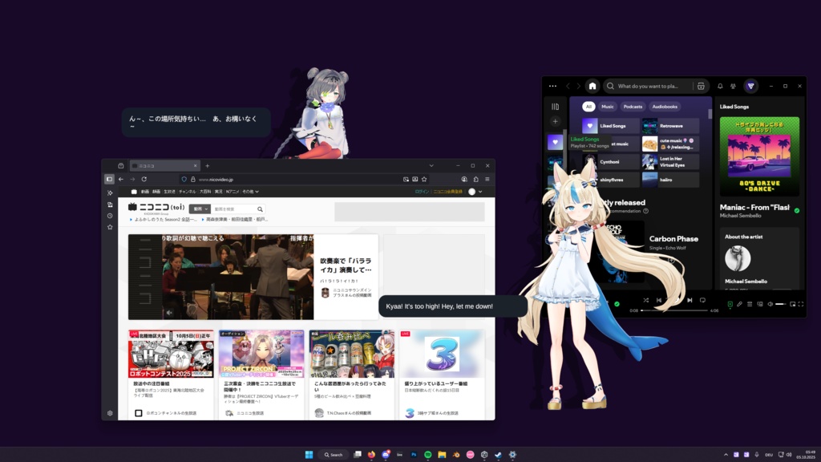Open the Spotify miniplayer
Image resolution: width=821 pixels, height=462 pixels.
pyautogui.click(x=792, y=304)
